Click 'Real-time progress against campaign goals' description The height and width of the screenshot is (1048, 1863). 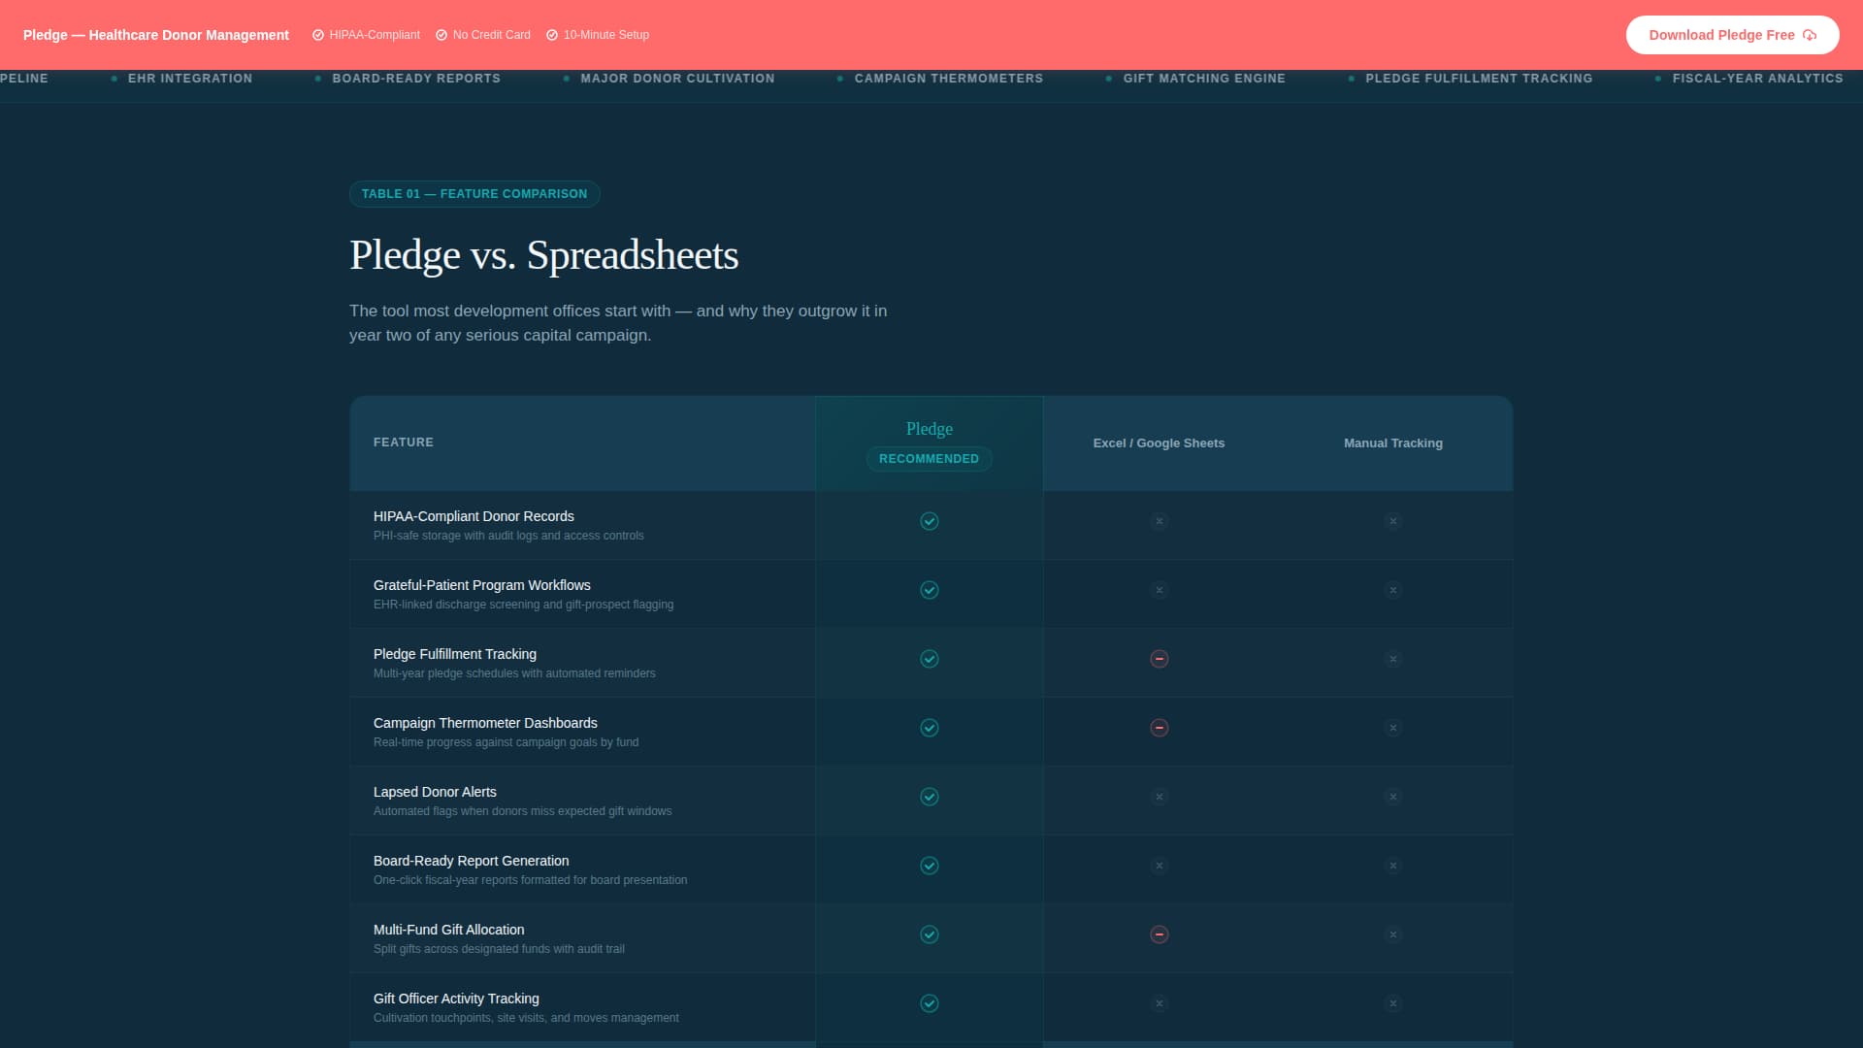(x=507, y=742)
